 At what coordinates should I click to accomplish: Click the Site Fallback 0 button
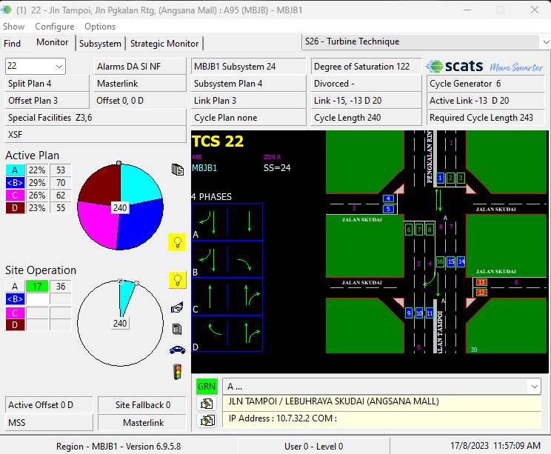pos(142,405)
